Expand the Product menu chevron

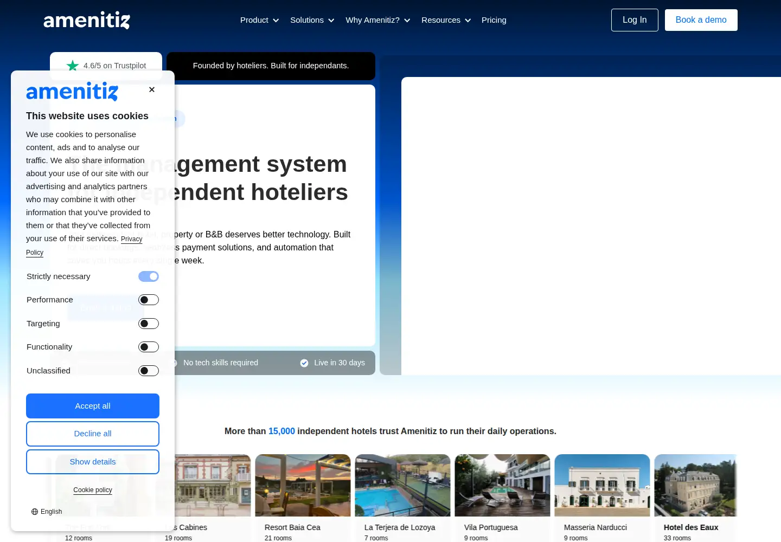point(276,21)
